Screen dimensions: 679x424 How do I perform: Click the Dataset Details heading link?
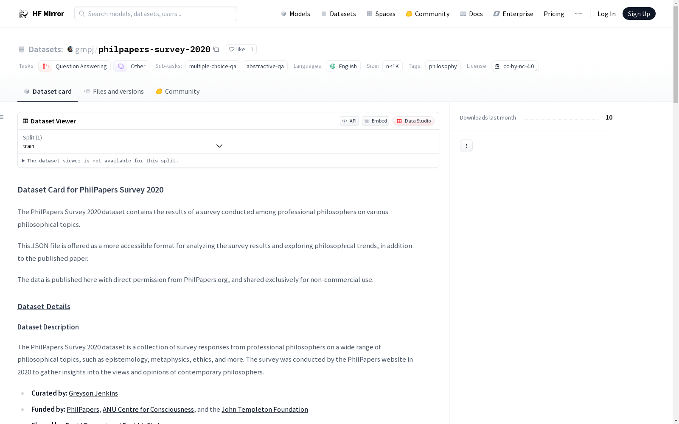pyautogui.click(x=44, y=307)
